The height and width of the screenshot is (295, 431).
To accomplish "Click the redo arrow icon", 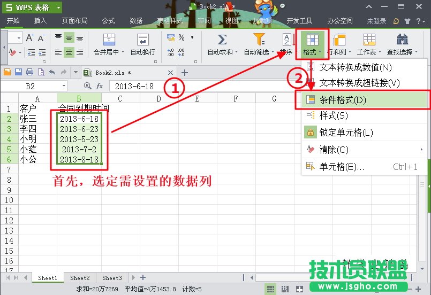I will (64, 72).
